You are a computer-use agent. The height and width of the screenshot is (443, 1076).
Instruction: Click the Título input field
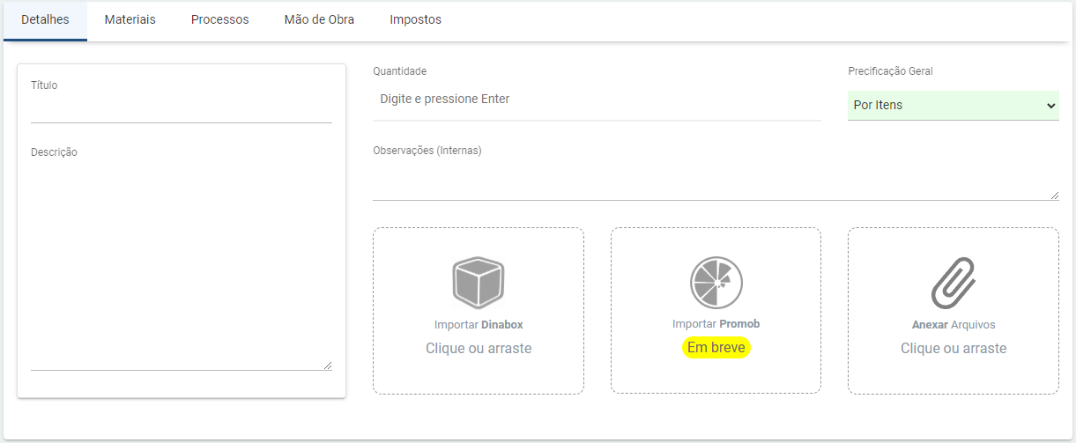[181, 110]
